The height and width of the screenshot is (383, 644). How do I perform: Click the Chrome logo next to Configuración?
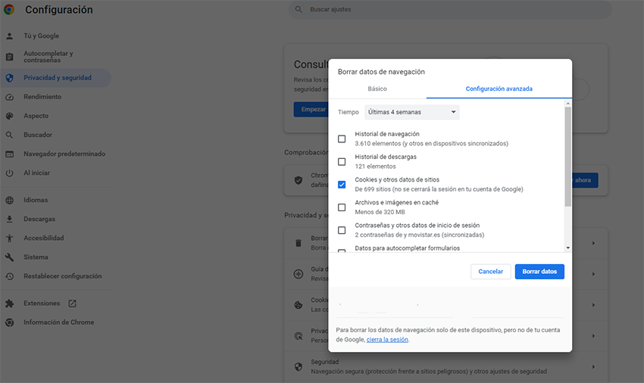[8, 9]
